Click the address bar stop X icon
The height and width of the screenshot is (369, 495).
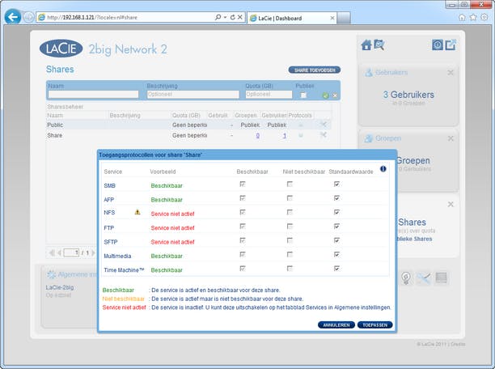pyautogui.click(x=240, y=17)
